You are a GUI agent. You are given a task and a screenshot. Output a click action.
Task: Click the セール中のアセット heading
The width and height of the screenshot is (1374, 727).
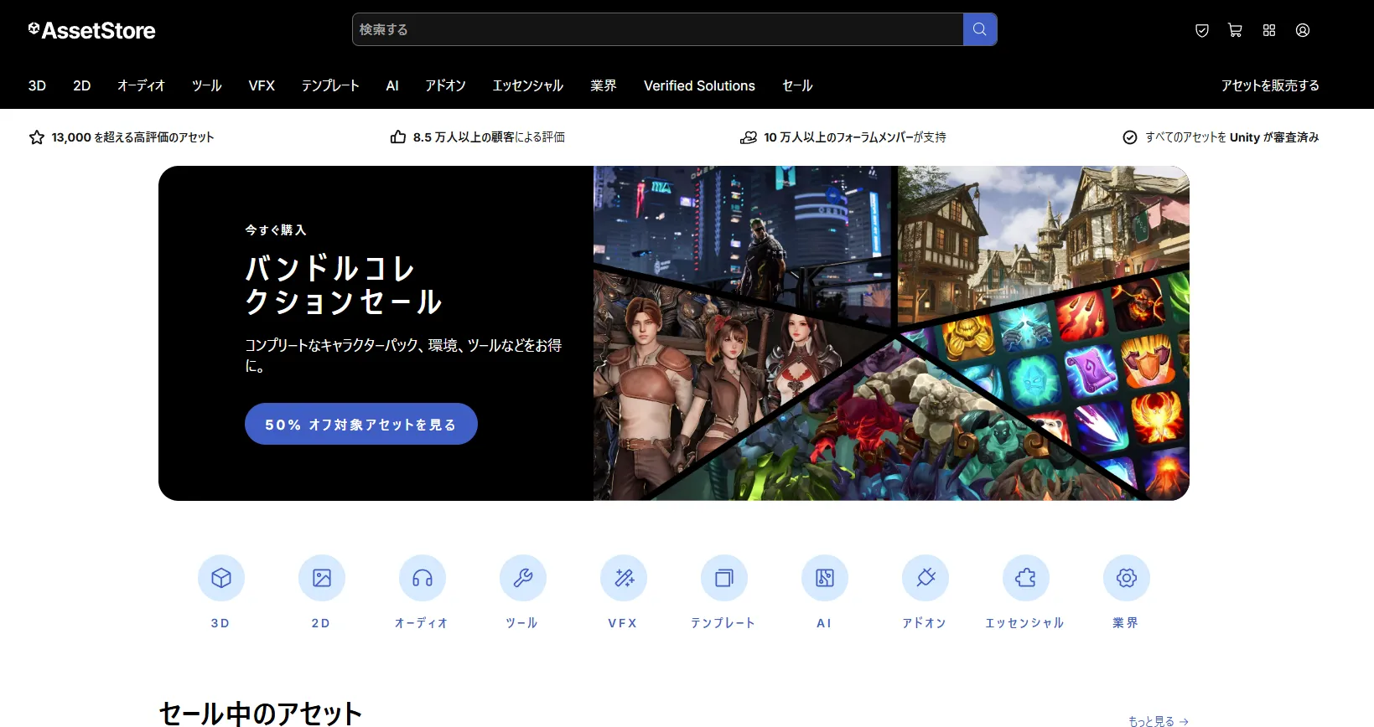tap(261, 714)
